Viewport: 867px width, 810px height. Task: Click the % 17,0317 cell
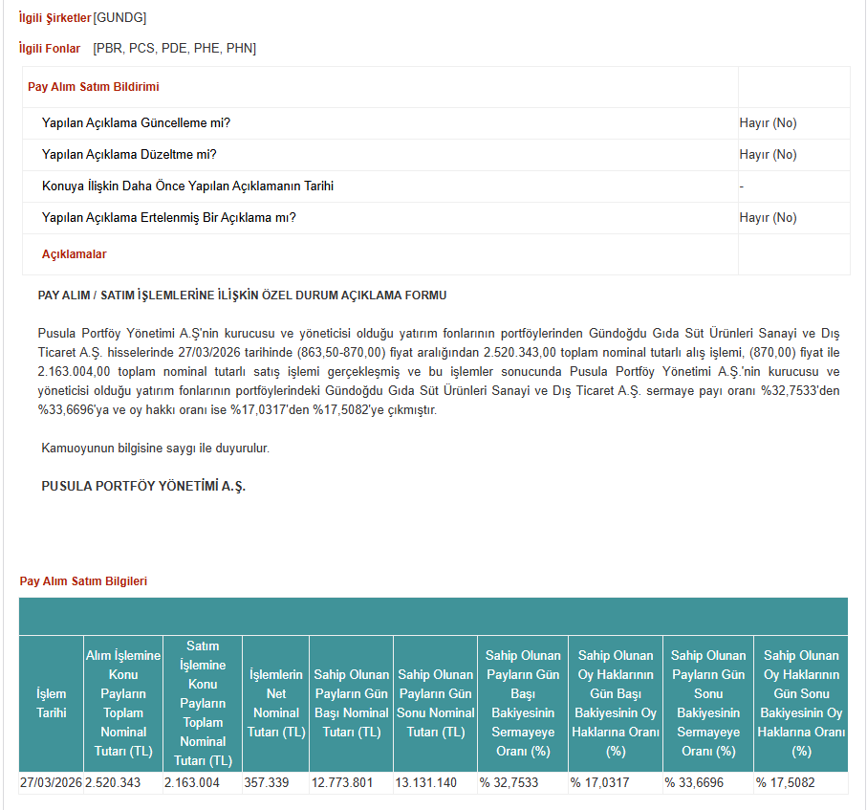[x=616, y=783]
